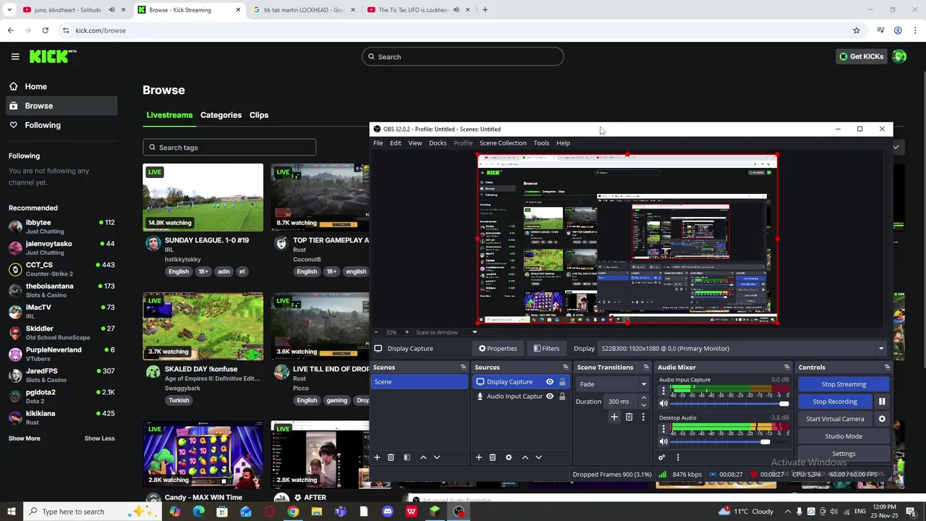Reload the kick.com page

pos(45,30)
